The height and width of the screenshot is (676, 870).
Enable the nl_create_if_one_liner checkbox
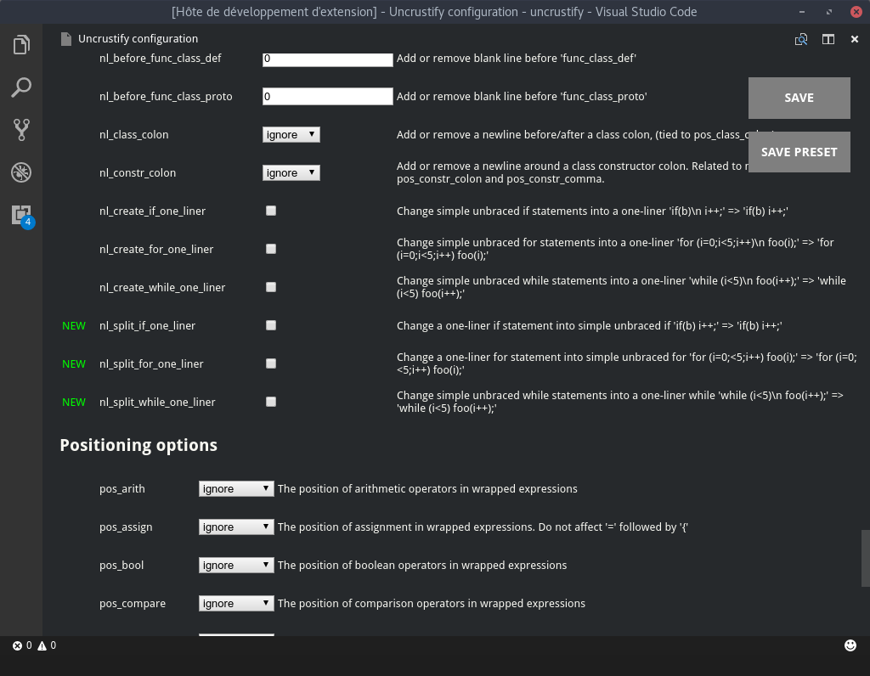coord(271,211)
